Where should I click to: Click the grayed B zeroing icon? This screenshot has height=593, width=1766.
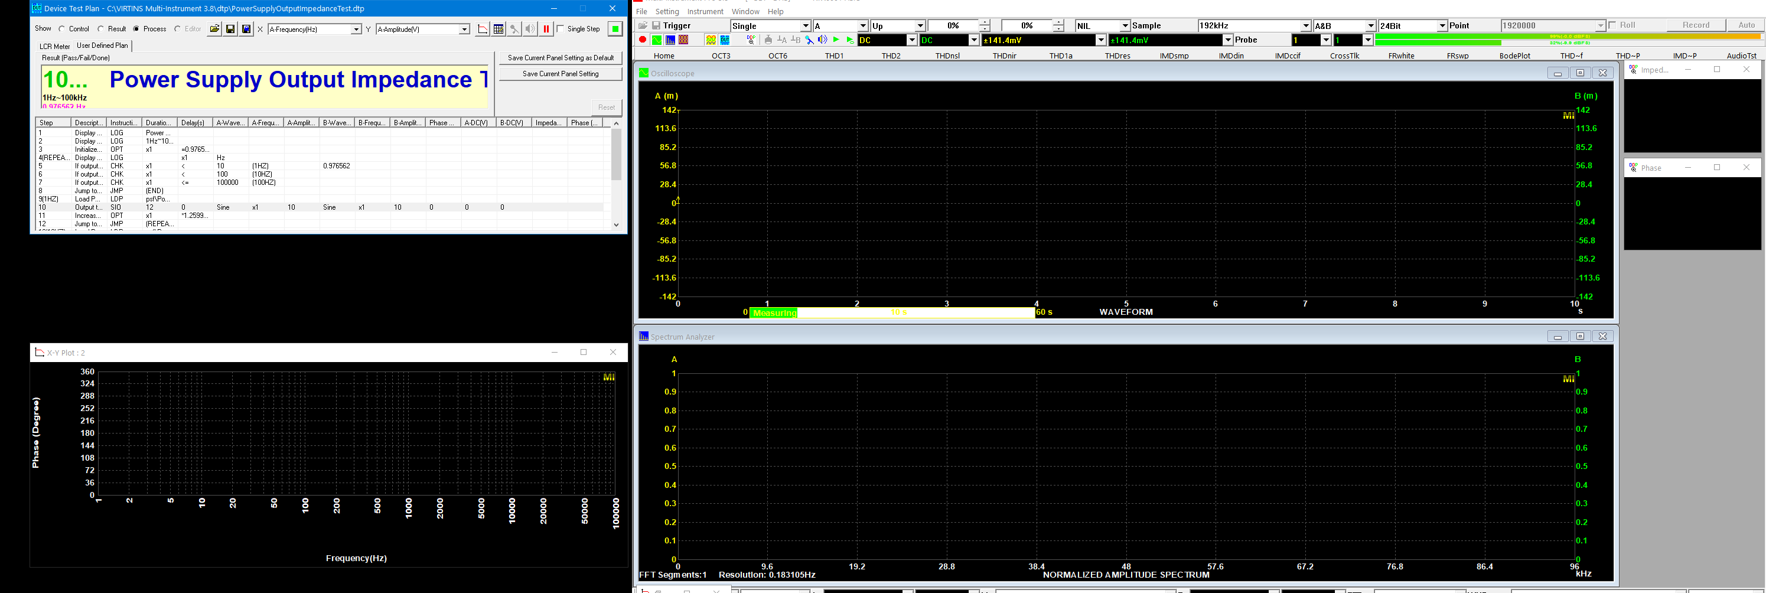pos(796,40)
